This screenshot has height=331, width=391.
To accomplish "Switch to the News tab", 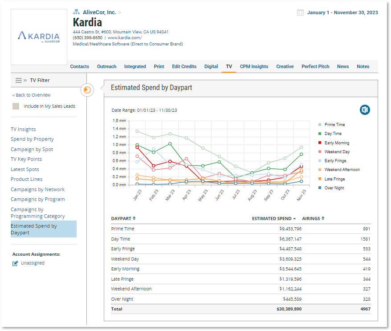I will click(343, 66).
